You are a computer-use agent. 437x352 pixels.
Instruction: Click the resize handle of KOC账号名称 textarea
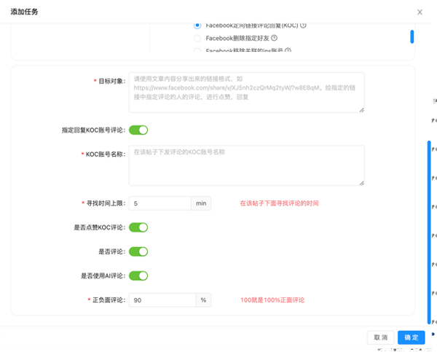coord(361,183)
